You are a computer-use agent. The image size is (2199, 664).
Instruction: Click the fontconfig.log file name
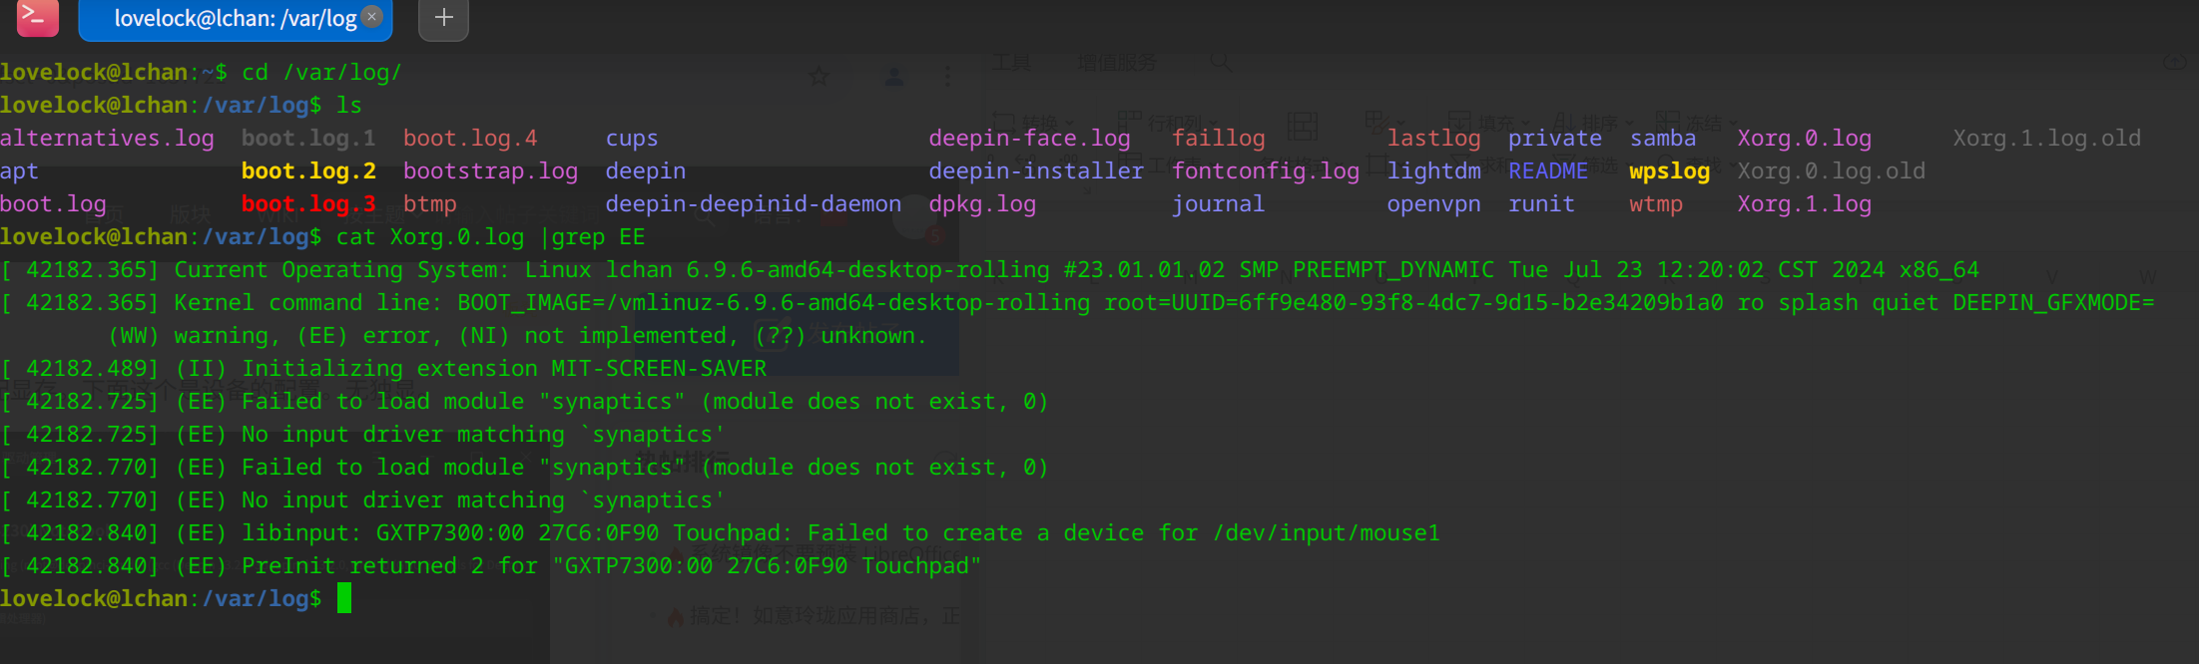pyautogui.click(x=1266, y=171)
